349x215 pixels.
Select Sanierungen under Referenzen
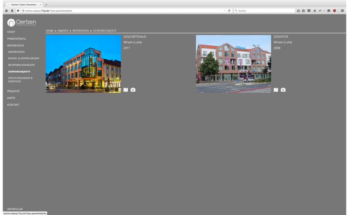point(16,52)
